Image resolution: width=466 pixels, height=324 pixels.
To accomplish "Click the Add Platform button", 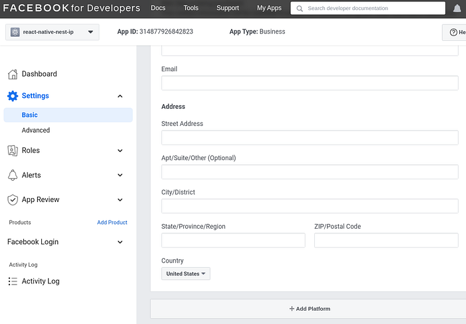I will [310, 309].
